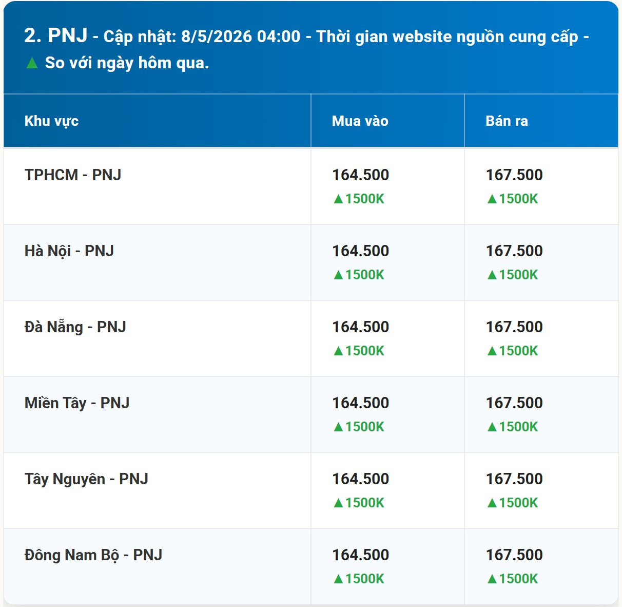
Task: Click the Miền Tây sell change 1500K
Action: pyautogui.click(x=512, y=427)
